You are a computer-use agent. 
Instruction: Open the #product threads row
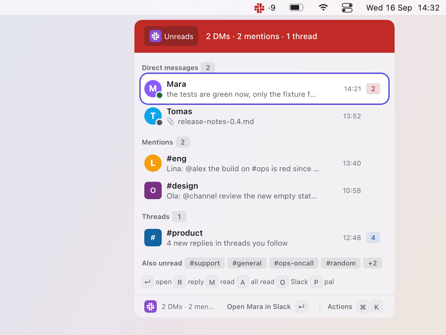click(x=265, y=238)
